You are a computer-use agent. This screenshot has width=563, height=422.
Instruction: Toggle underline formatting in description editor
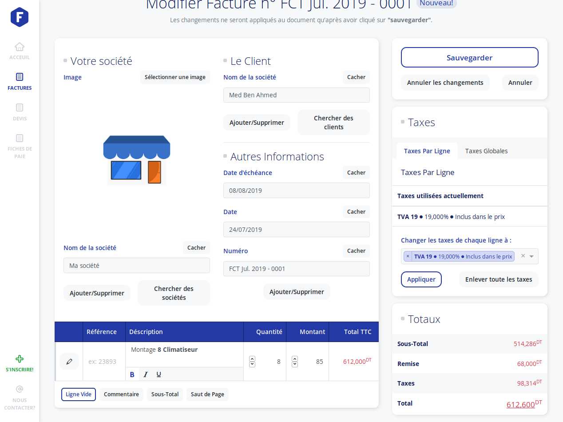159,374
